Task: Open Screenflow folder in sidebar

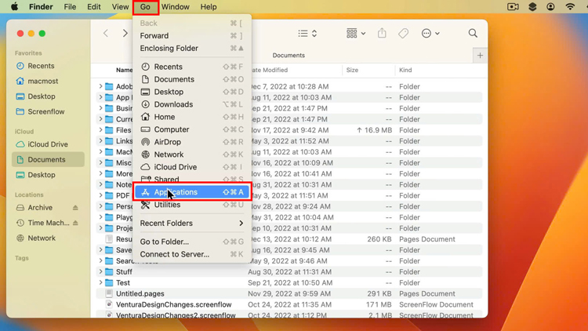Action: pyautogui.click(x=48, y=112)
